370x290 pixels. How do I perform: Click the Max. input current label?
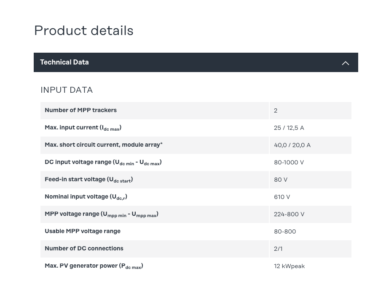pos(83,128)
